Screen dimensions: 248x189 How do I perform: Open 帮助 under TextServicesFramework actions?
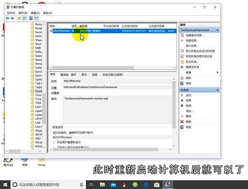188,83
